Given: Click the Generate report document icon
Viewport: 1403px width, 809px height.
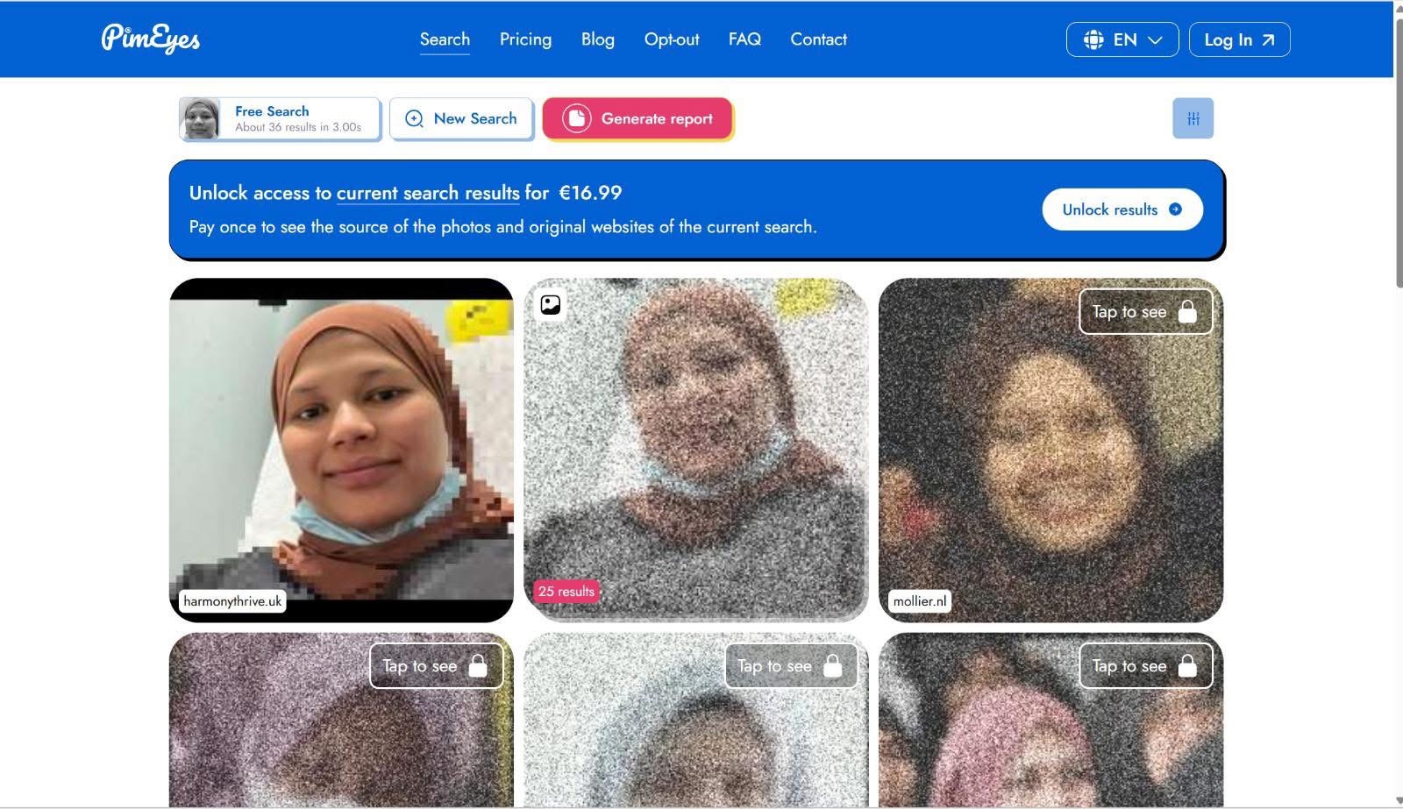Looking at the screenshot, I should tap(576, 118).
